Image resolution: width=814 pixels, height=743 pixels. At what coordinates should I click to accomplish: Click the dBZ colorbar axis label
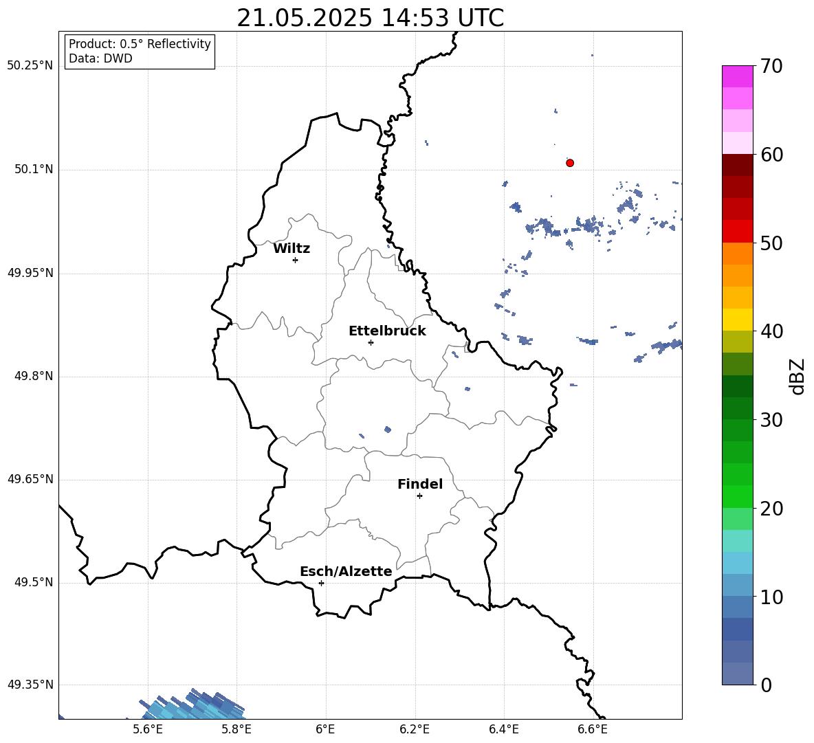(x=798, y=377)
